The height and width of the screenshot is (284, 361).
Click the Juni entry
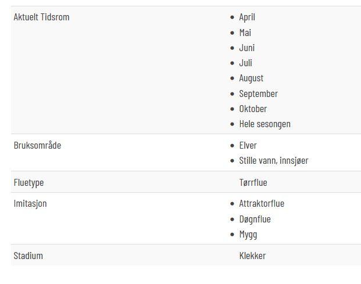click(x=247, y=48)
